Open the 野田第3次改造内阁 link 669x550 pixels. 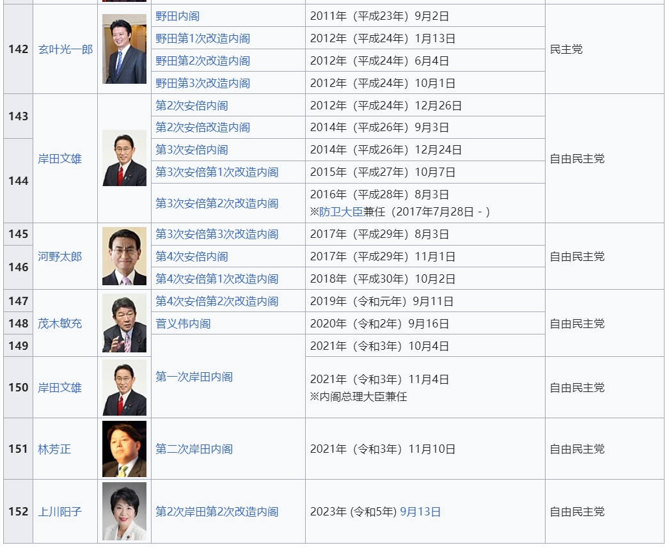[203, 82]
